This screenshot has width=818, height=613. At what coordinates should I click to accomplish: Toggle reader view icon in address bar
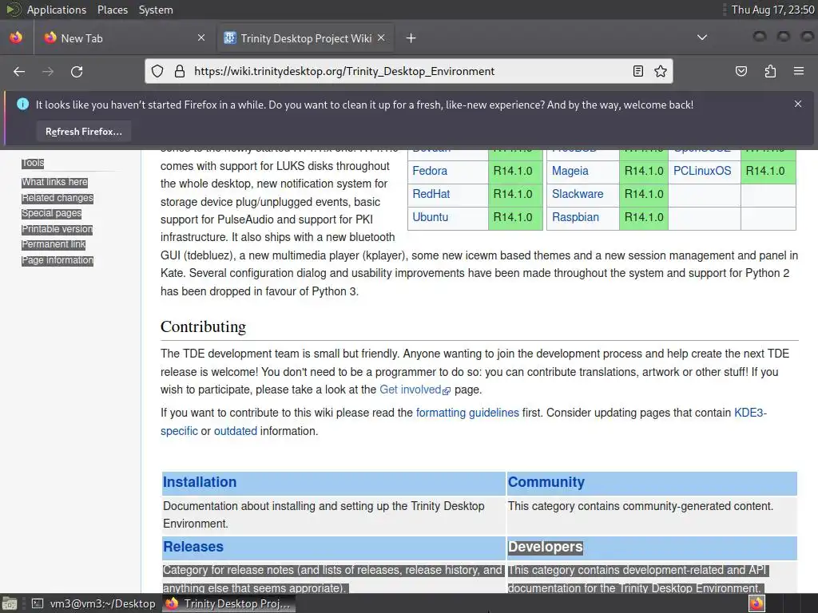point(638,71)
